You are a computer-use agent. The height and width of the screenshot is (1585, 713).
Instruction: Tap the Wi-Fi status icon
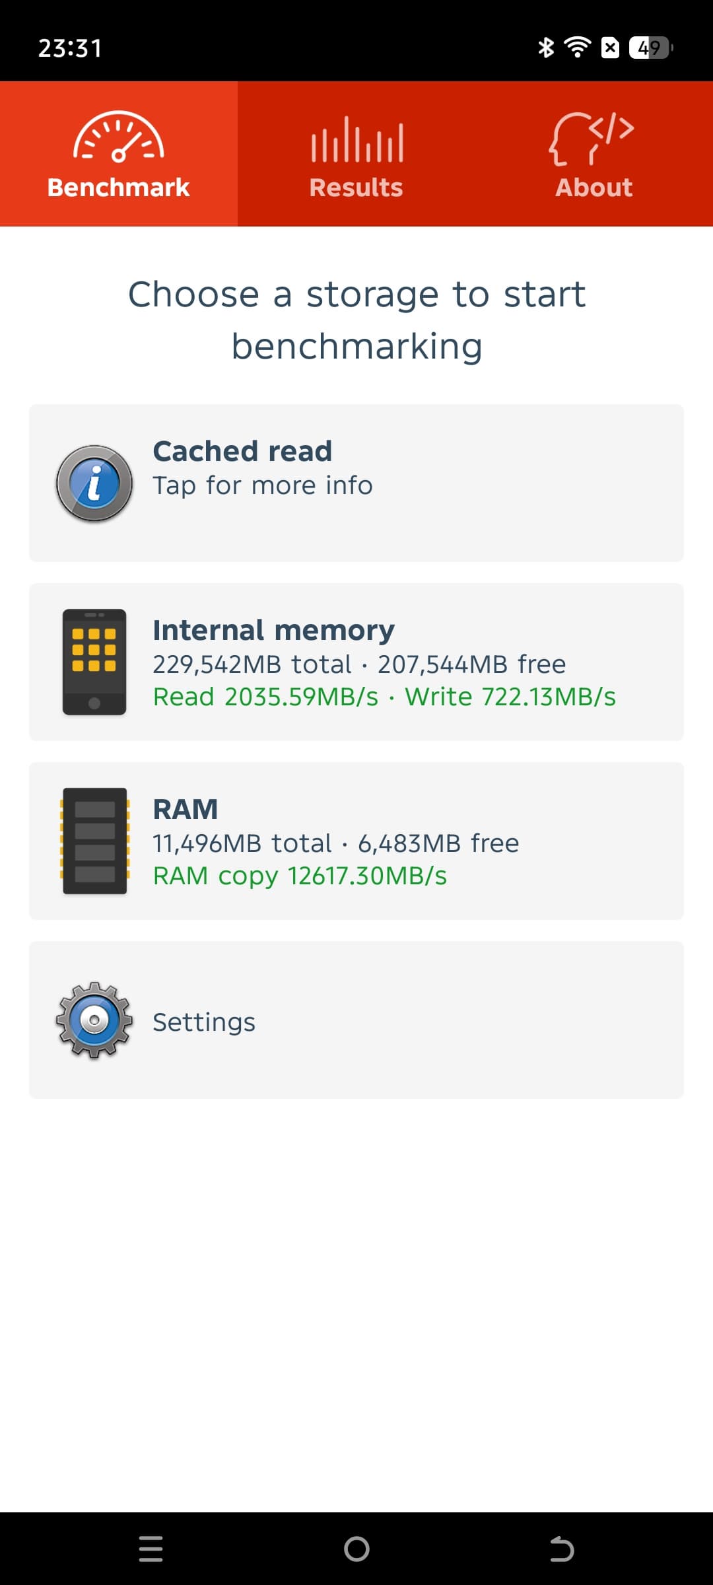tap(577, 48)
